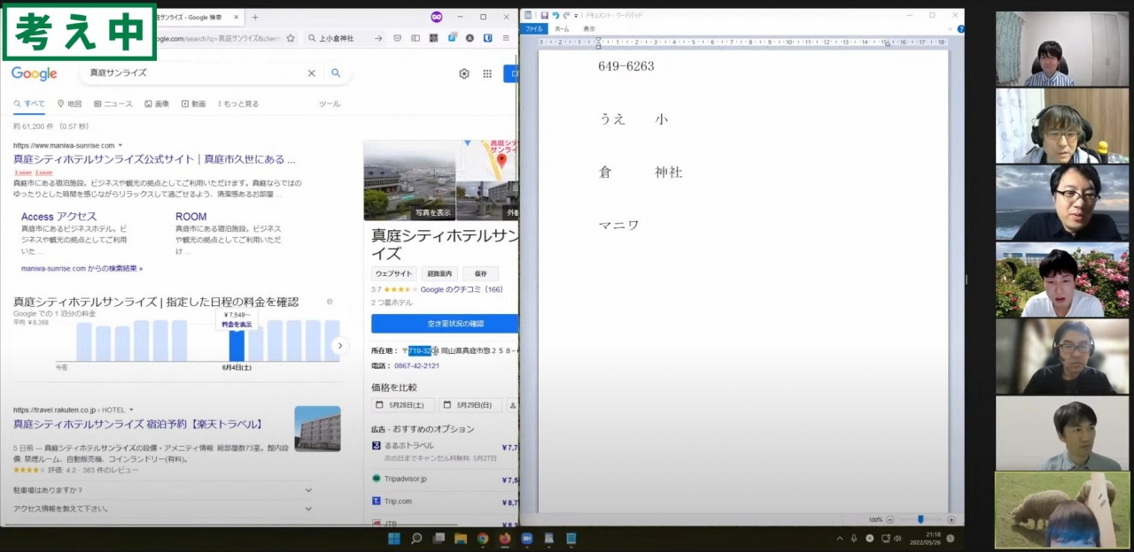Click 写真を表示 on hotel photo
Viewport: 1134px width, 552px height.
click(x=434, y=213)
